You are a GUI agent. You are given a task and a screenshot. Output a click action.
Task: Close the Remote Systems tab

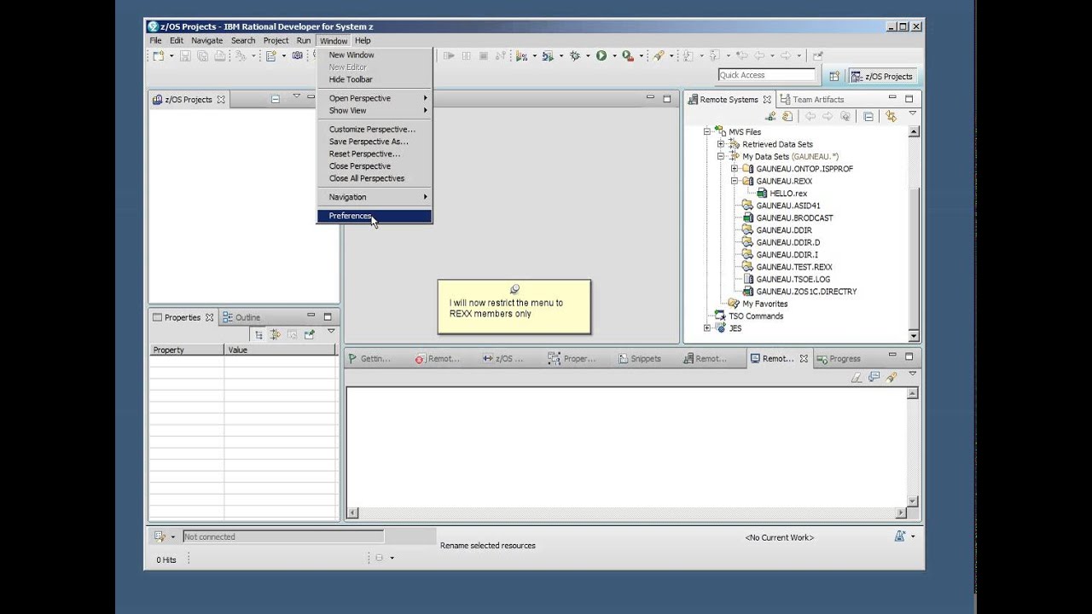pos(767,100)
